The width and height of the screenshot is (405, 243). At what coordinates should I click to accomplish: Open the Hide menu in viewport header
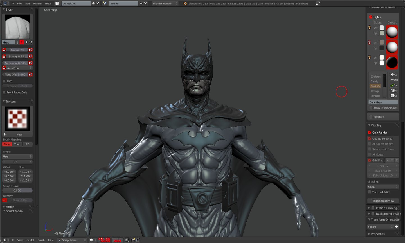click(51, 240)
